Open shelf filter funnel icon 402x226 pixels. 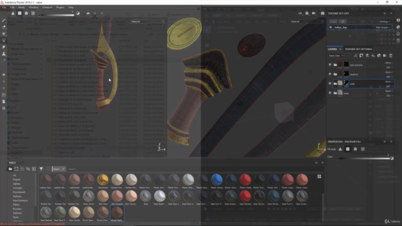coord(41,169)
